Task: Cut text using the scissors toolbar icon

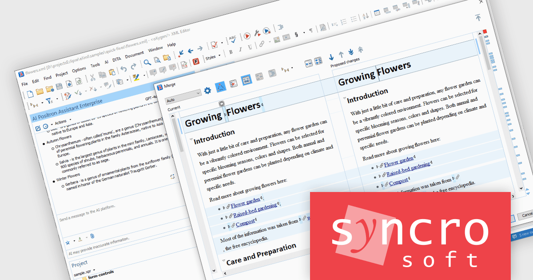Action: [92, 77]
